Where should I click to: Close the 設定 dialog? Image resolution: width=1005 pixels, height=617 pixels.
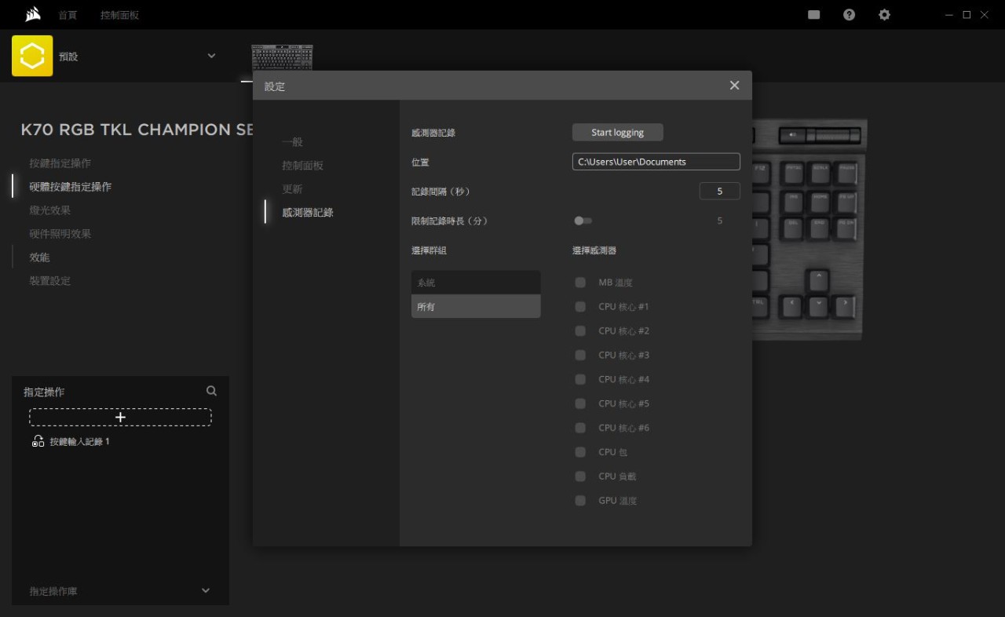coord(734,85)
